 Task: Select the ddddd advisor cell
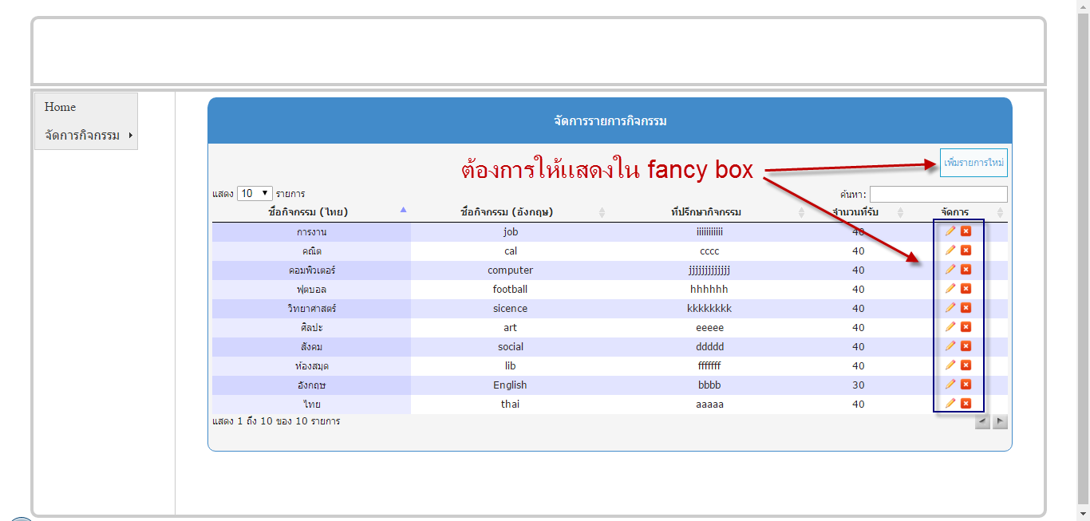click(x=709, y=347)
